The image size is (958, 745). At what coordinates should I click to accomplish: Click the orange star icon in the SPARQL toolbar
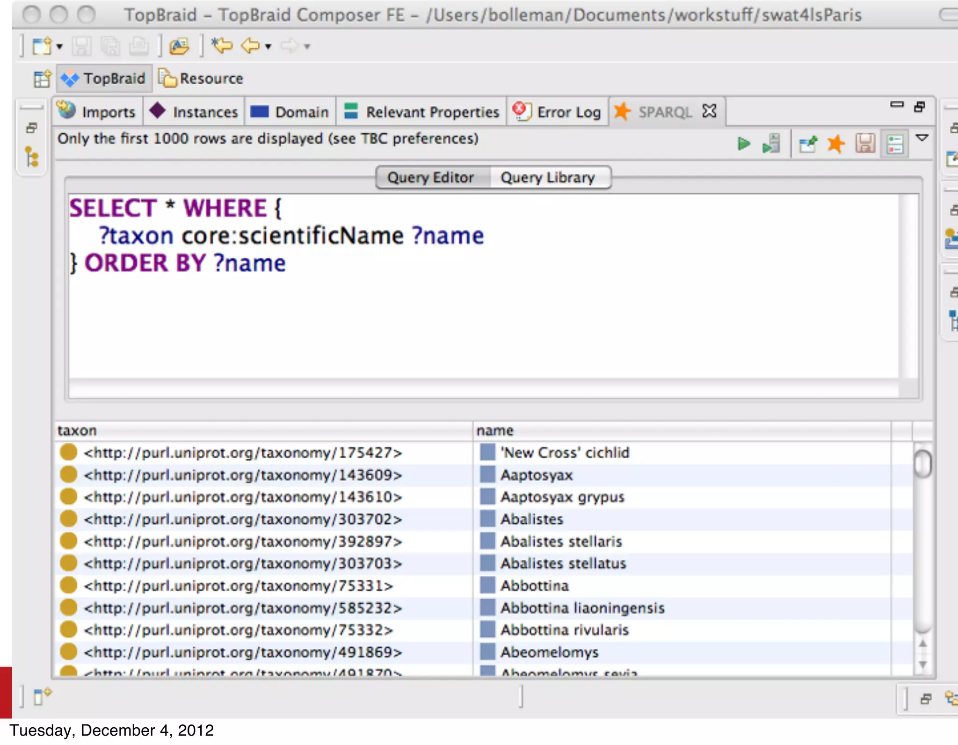(836, 144)
